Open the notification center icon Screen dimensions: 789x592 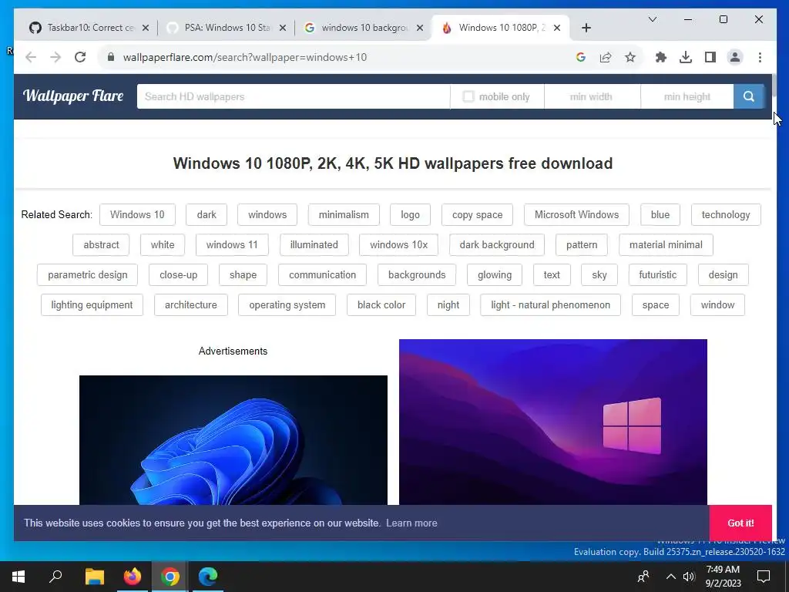click(764, 577)
